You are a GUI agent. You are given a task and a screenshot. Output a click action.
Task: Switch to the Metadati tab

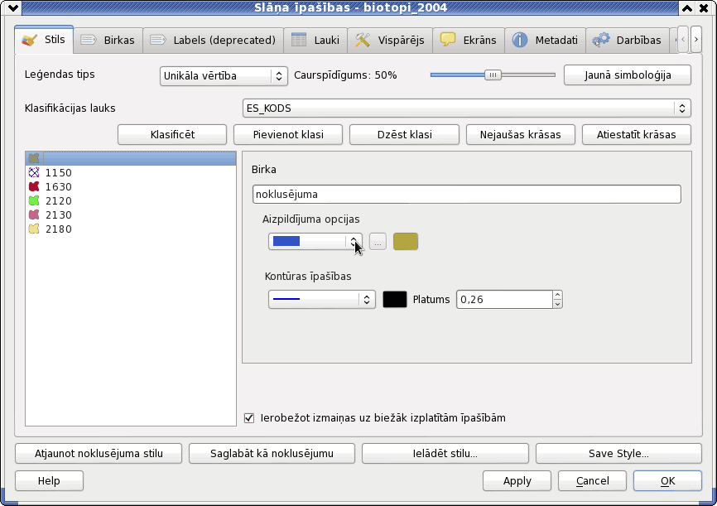click(545, 41)
